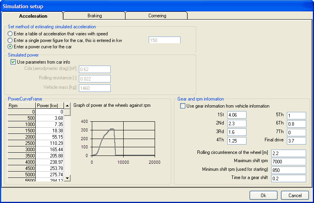Edit the Maximum shift rpm field
This screenshot has height=203, width=314.
click(x=288, y=161)
